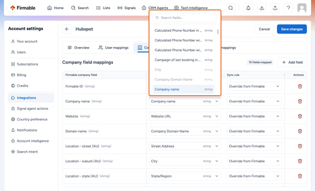
Task: Click the 15 fields mapped badge
Action: [260, 62]
